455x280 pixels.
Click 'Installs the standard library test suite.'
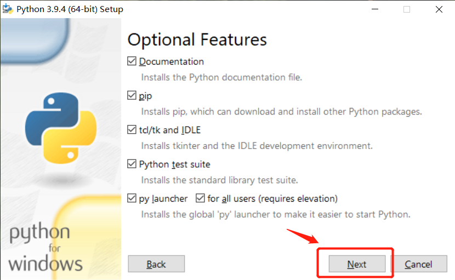(220, 180)
